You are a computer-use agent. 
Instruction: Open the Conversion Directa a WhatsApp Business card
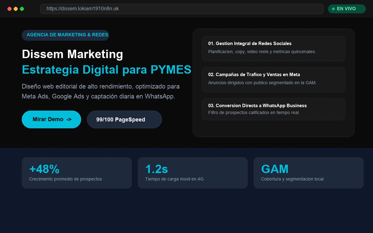(x=274, y=109)
